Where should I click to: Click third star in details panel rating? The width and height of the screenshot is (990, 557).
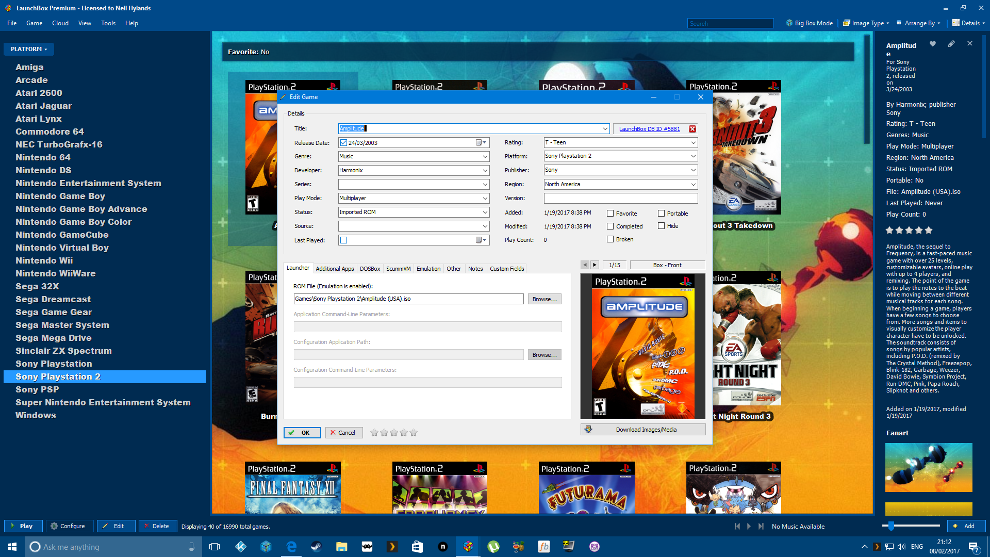point(909,231)
